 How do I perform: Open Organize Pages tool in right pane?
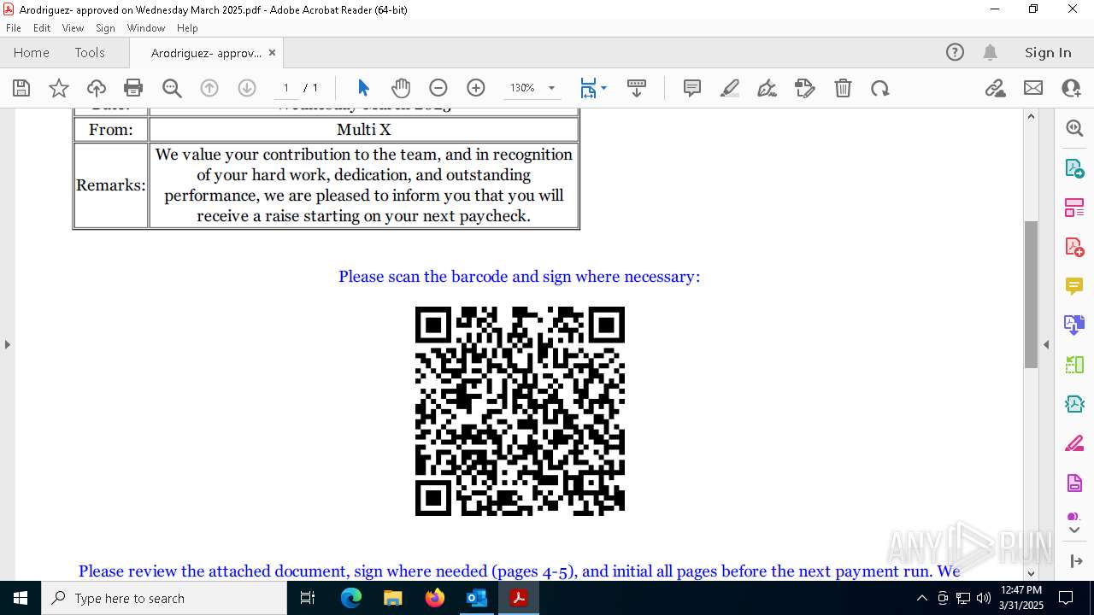point(1074,208)
